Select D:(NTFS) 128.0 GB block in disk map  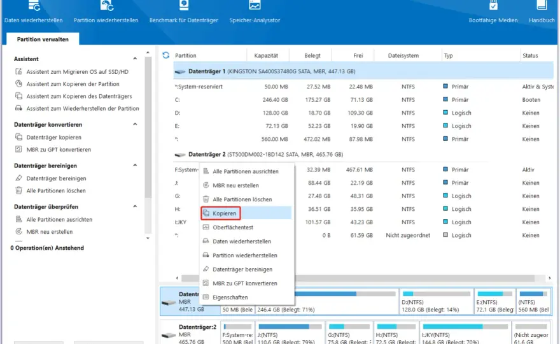[437, 301]
